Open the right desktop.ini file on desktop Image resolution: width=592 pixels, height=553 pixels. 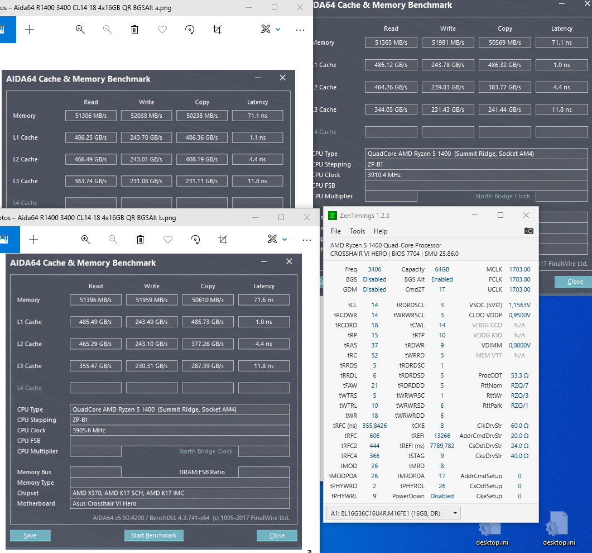coord(559,529)
